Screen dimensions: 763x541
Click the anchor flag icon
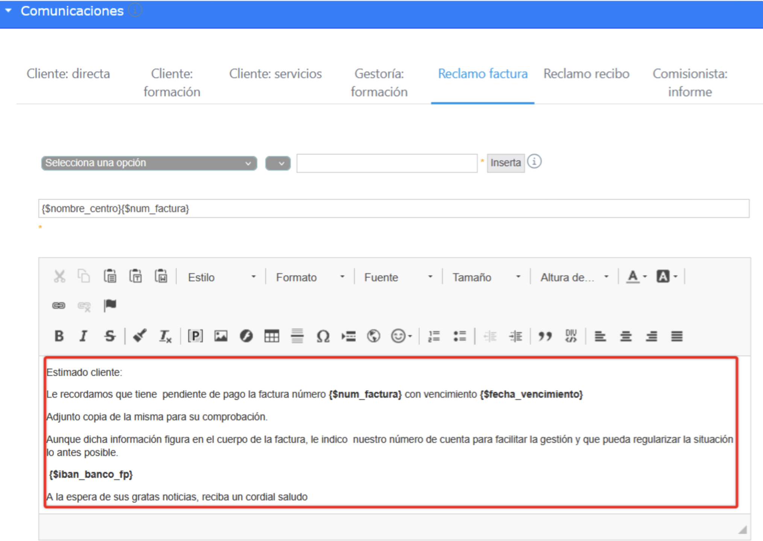[110, 305]
